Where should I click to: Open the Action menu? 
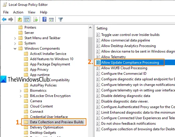[x=18, y=12]
